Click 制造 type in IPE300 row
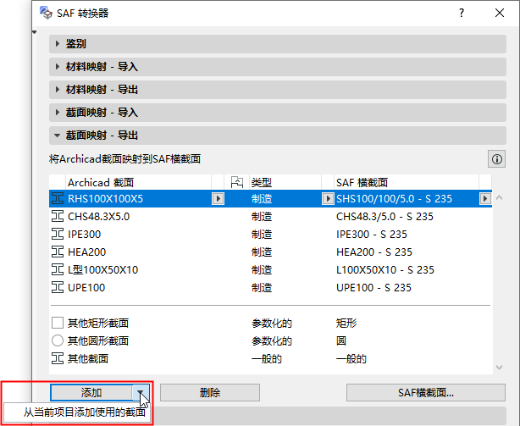520x426 pixels. tap(262, 234)
